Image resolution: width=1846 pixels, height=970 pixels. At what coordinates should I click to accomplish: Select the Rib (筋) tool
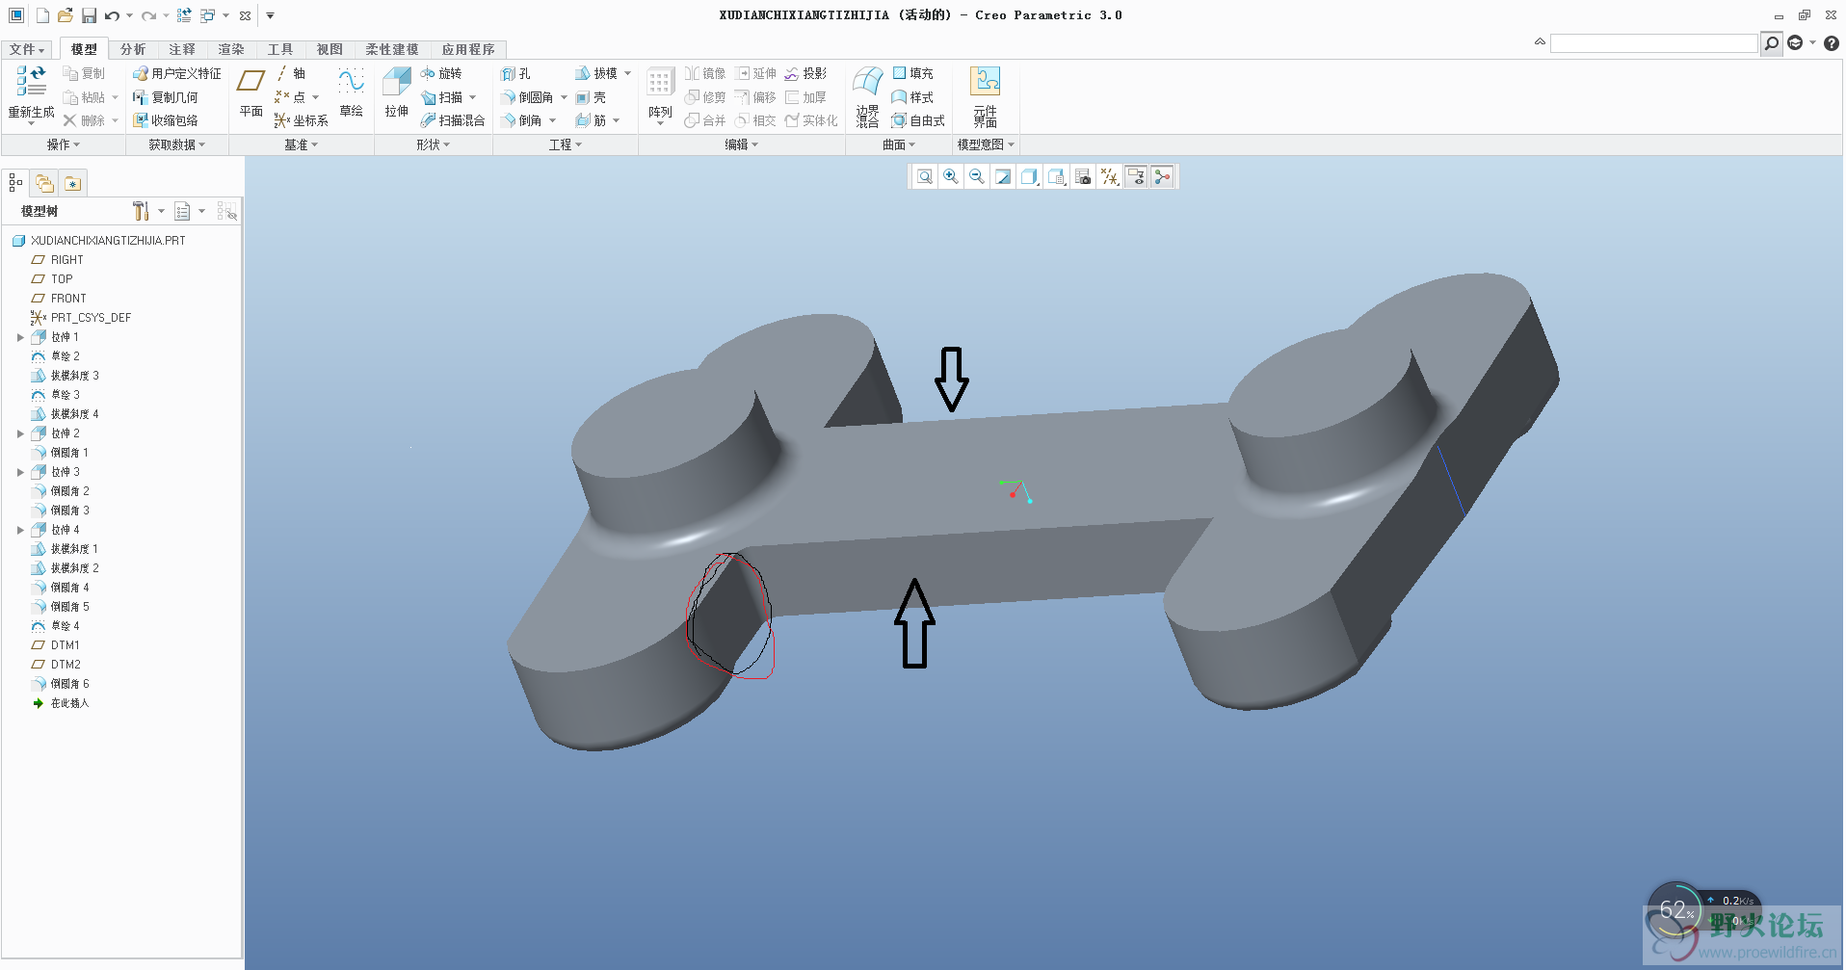591,120
